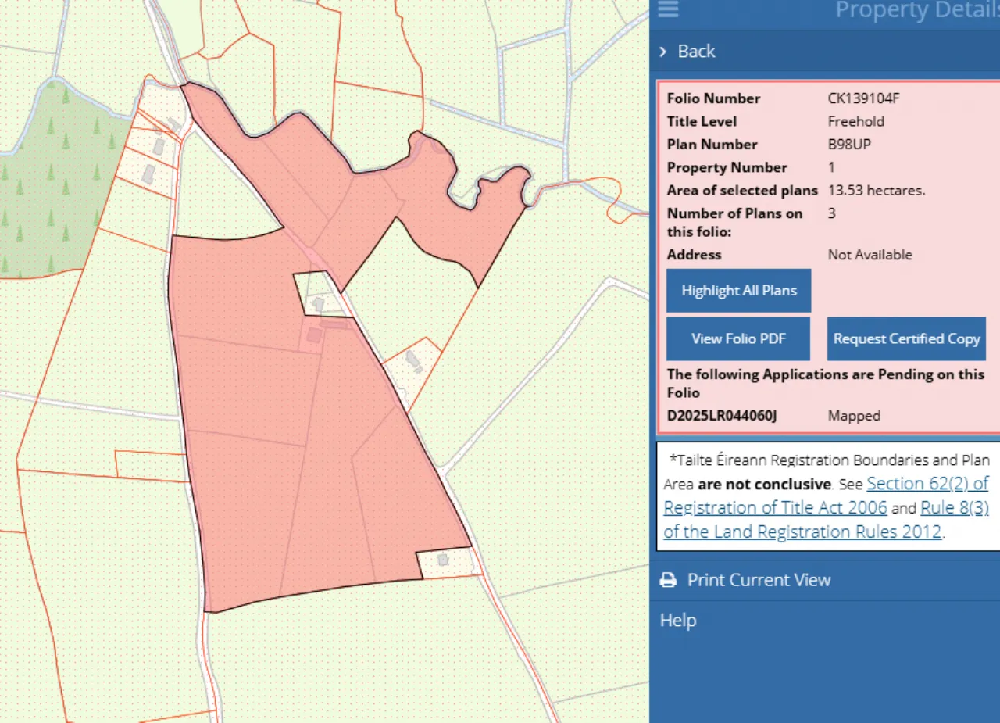Select pending application D2025LR044060J
This screenshot has width=1000, height=723.
tap(722, 416)
